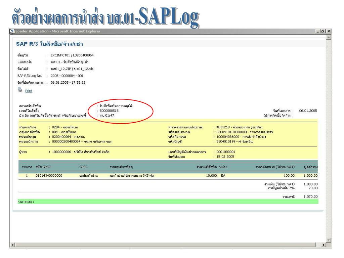Select the vendor 1000000006 entry
The width and height of the screenshot is (344, 258).
pyautogui.click(x=81, y=152)
